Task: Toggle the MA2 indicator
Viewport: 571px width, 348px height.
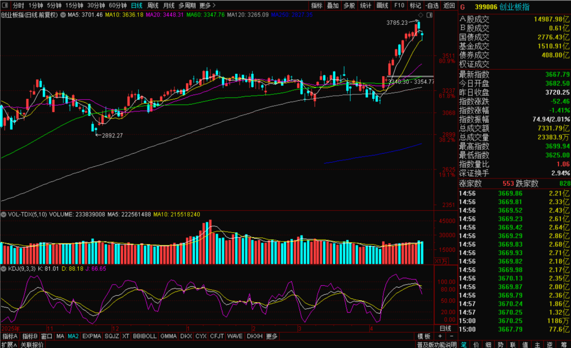Action: click(x=73, y=336)
